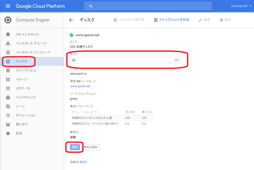Click the ヘルスチェック sidebar icon
The width and height of the screenshot is (254, 170).
point(8,97)
